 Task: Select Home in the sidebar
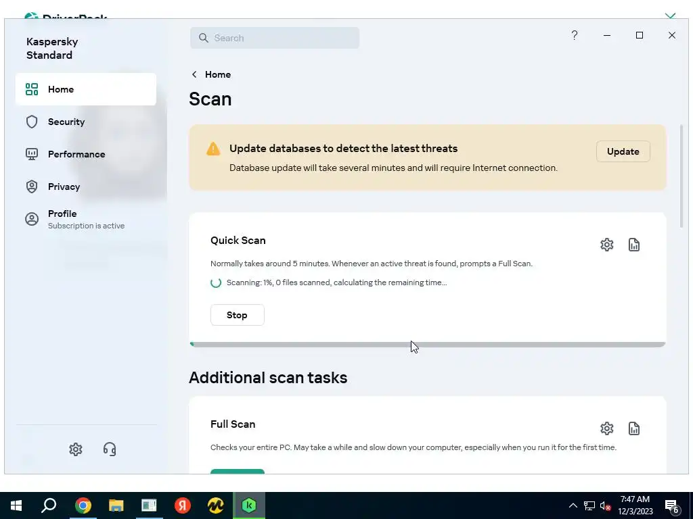click(86, 89)
